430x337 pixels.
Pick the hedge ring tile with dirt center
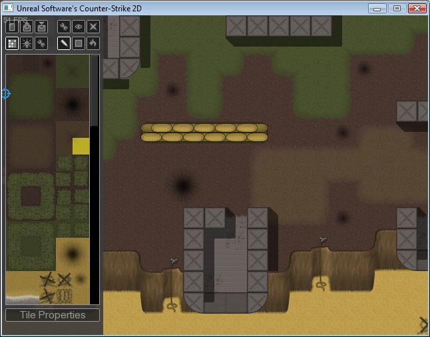tap(31, 196)
